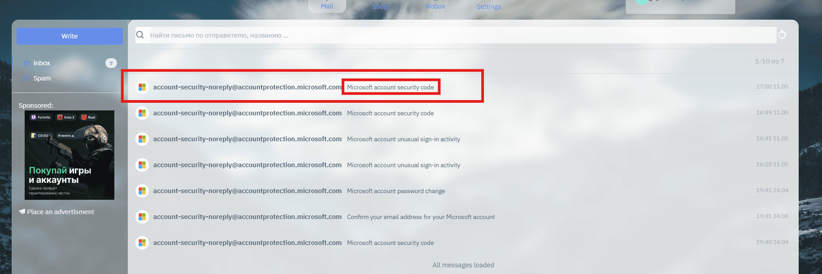The image size is (822, 274).
Task: Click Microsoft logo on 19:40 24.04 email
Action: click(x=142, y=243)
